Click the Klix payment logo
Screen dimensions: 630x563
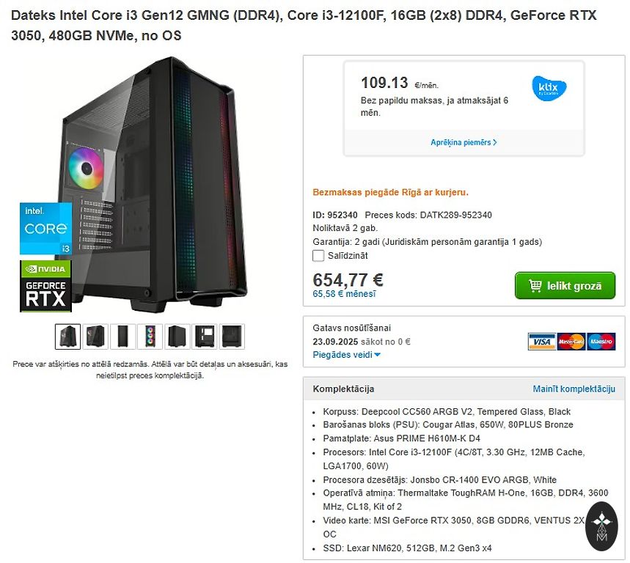[549, 88]
